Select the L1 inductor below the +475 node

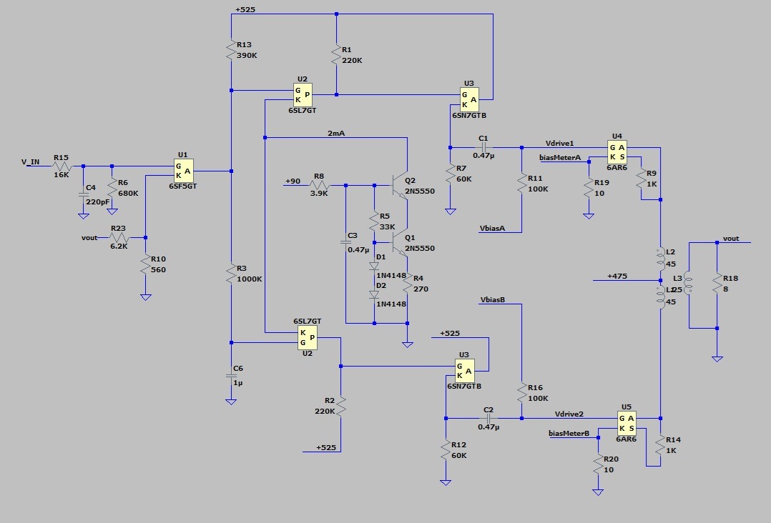660,296
